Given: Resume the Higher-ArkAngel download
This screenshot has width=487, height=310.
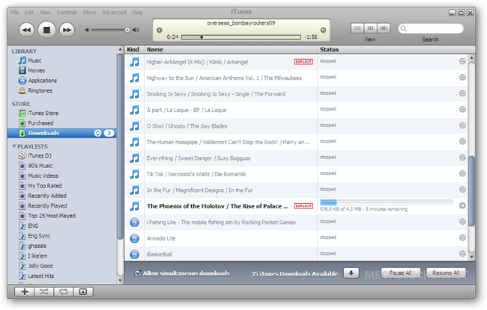Looking at the screenshot, I should [x=462, y=61].
